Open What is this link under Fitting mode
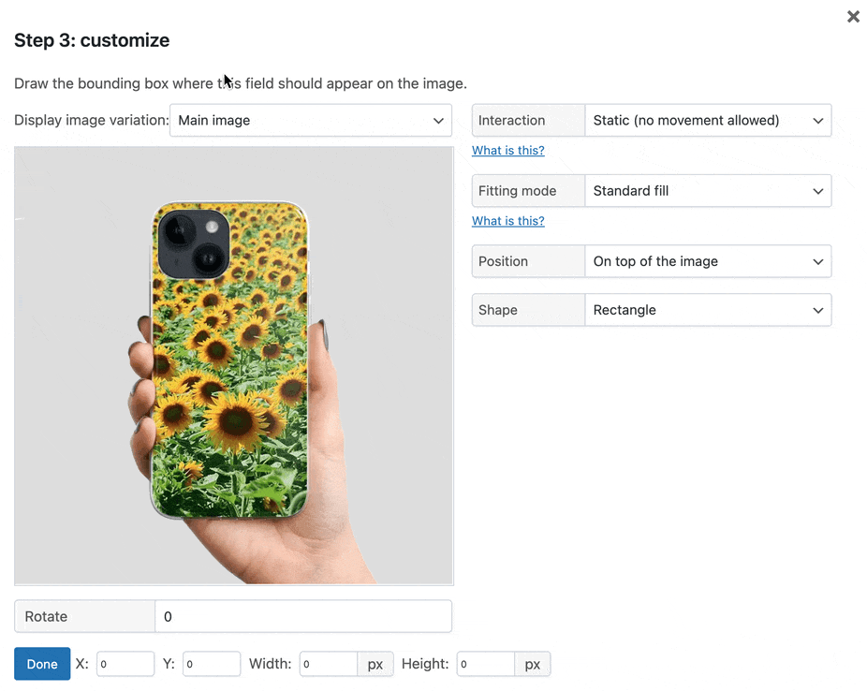Image resolution: width=867 pixels, height=691 pixels. (x=508, y=221)
